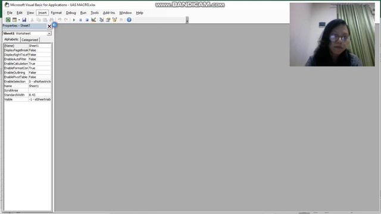The height and width of the screenshot is (214, 381).
Task: Click the Cut scissors icon
Action: pos(32,20)
